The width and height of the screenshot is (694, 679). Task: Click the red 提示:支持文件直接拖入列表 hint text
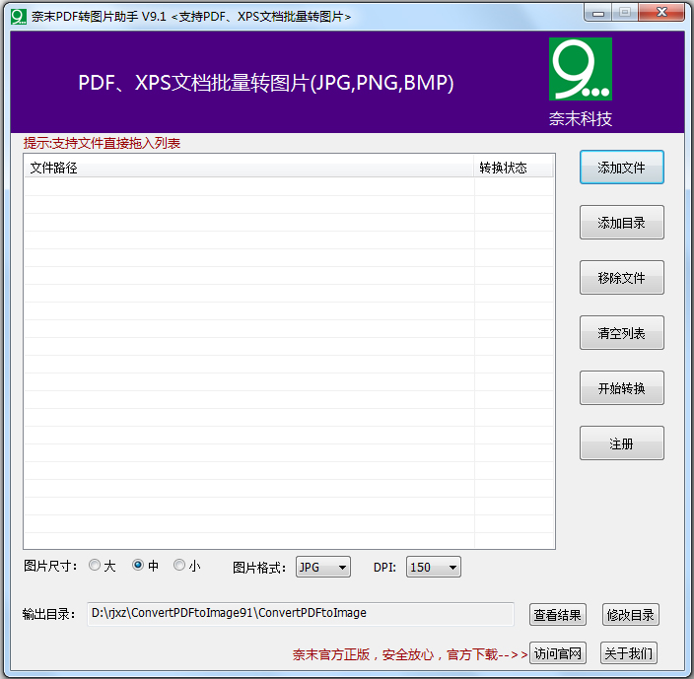102,143
